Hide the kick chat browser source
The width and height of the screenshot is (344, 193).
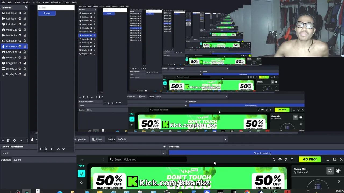(20, 24)
